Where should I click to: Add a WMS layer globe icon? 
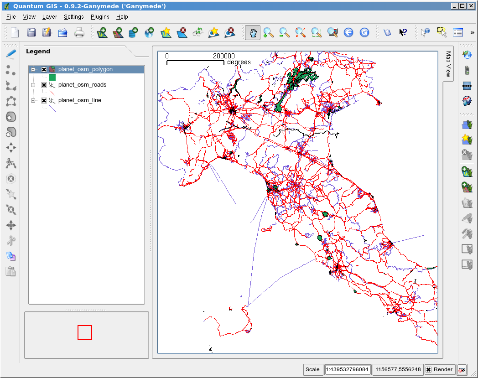pyautogui.click(x=149, y=32)
